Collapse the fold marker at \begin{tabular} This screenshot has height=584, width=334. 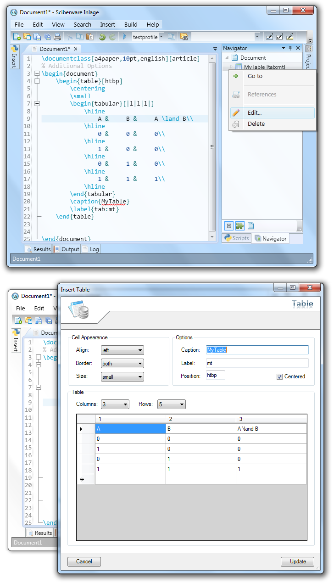click(x=37, y=104)
